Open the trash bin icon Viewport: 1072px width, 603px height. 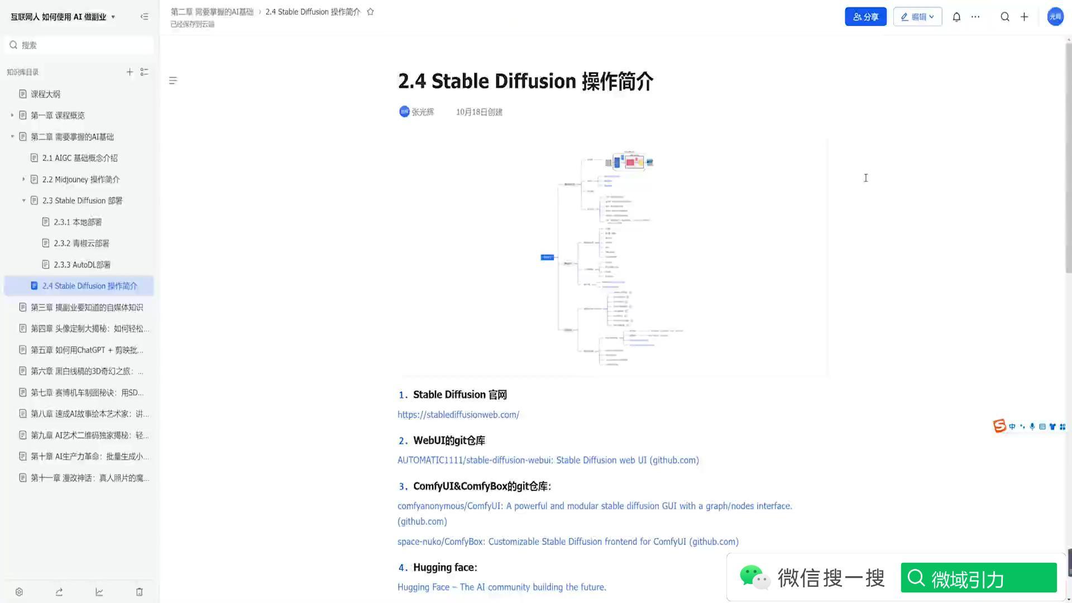coord(140,592)
